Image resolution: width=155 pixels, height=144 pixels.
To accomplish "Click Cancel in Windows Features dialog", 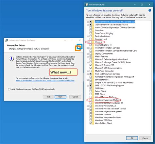I will click(x=145, y=138).
